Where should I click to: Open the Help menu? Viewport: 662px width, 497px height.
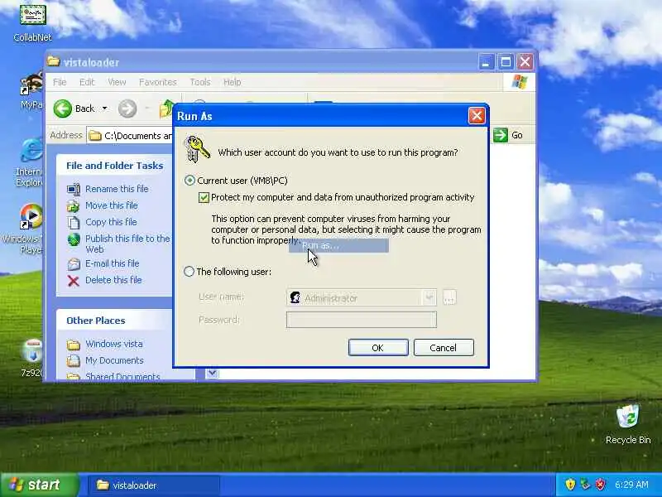[233, 82]
